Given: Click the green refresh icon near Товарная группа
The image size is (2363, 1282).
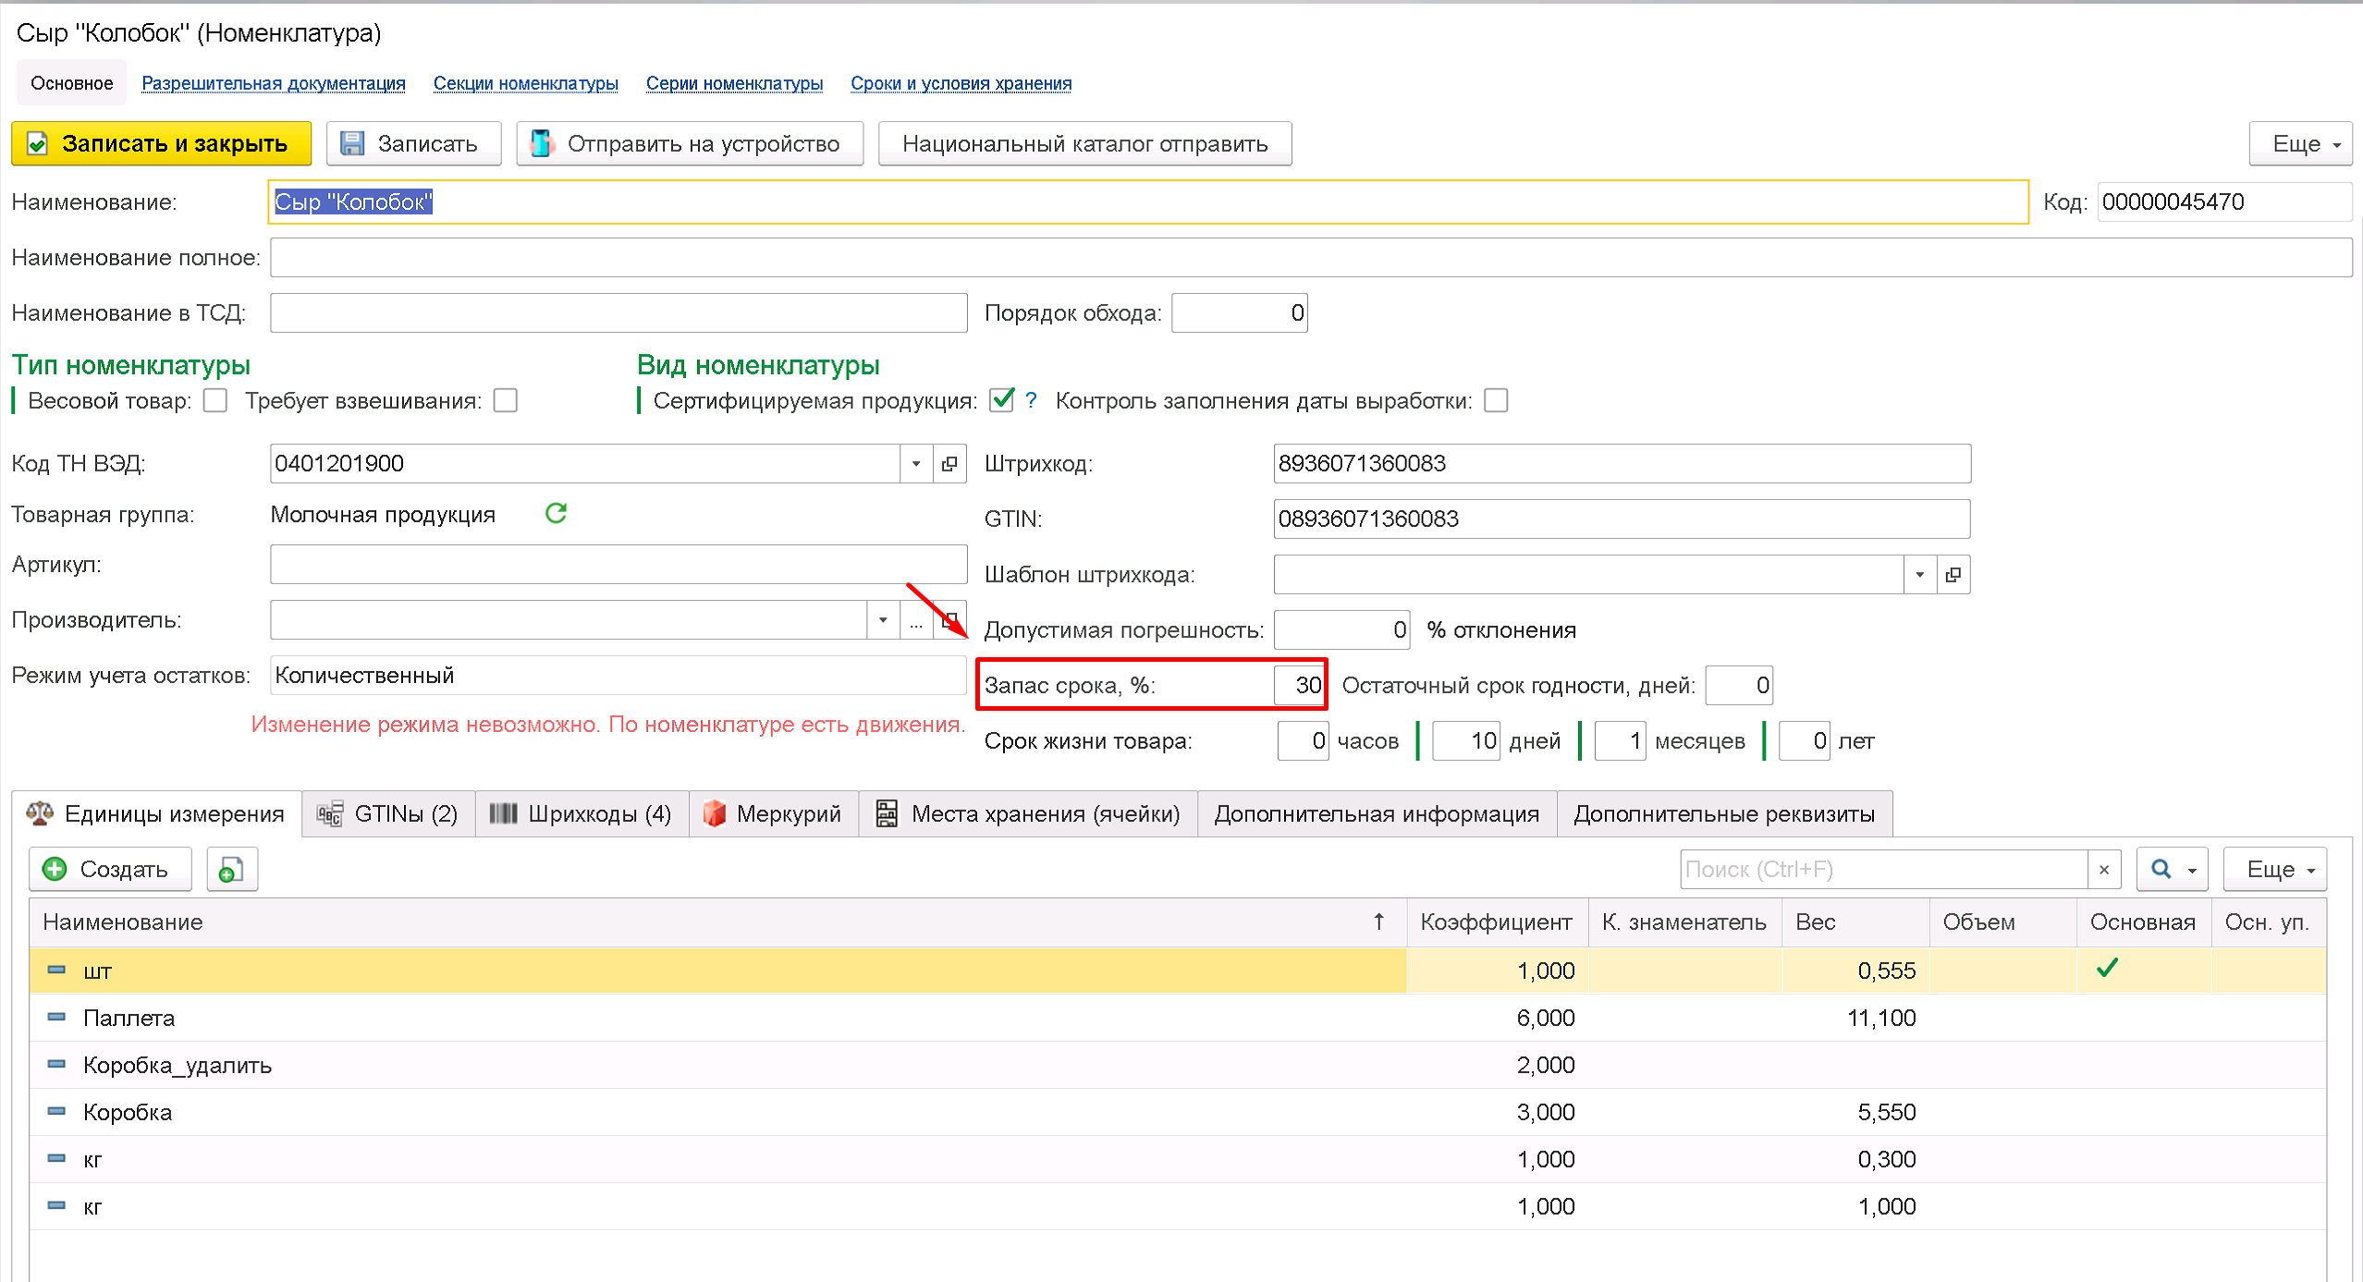Looking at the screenshot, I should tap(556, 513).
